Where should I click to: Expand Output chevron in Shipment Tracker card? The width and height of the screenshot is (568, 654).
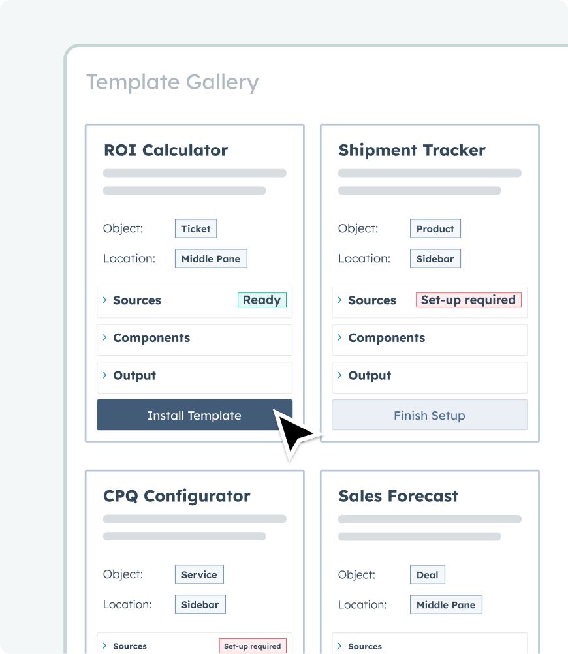pyautogui.click(x=339, y=375)
